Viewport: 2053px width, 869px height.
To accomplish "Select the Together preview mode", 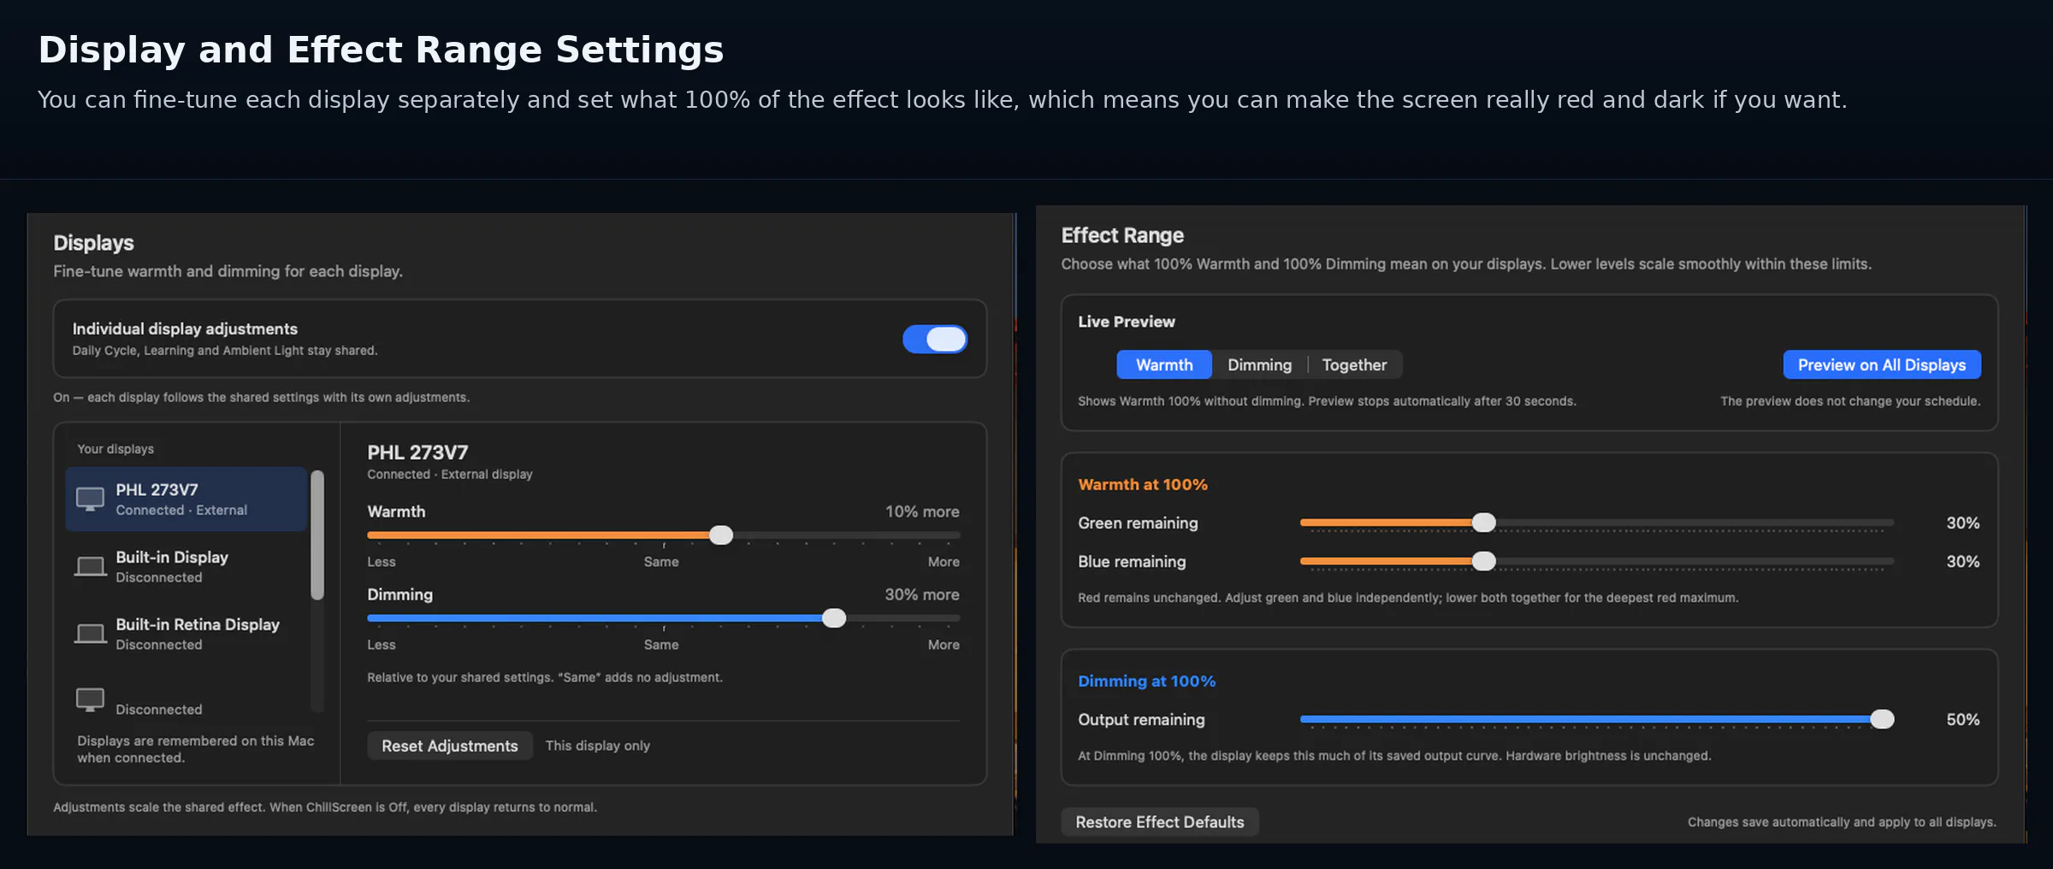I will [x=1354, y=365].
